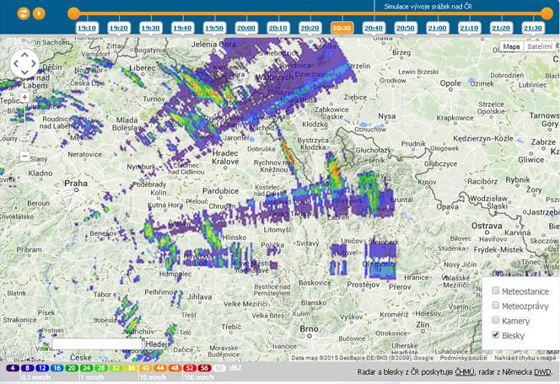Viewport: 560px width, 384px height.
Task: Click the Zlín city label
Action: tap(423, 325)
